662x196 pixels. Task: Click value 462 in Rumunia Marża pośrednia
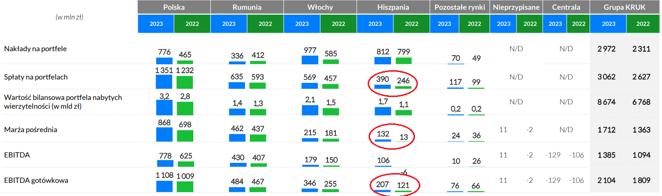[237, 130]
